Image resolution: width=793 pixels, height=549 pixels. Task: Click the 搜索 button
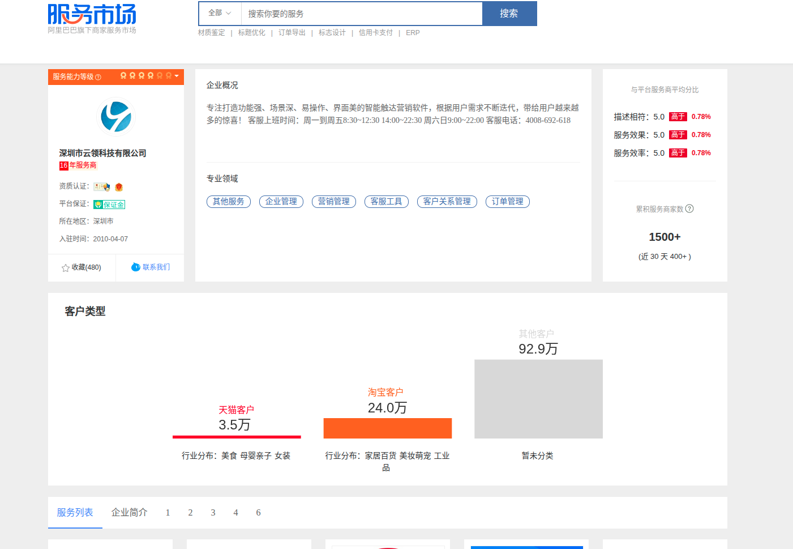(509, 14)
